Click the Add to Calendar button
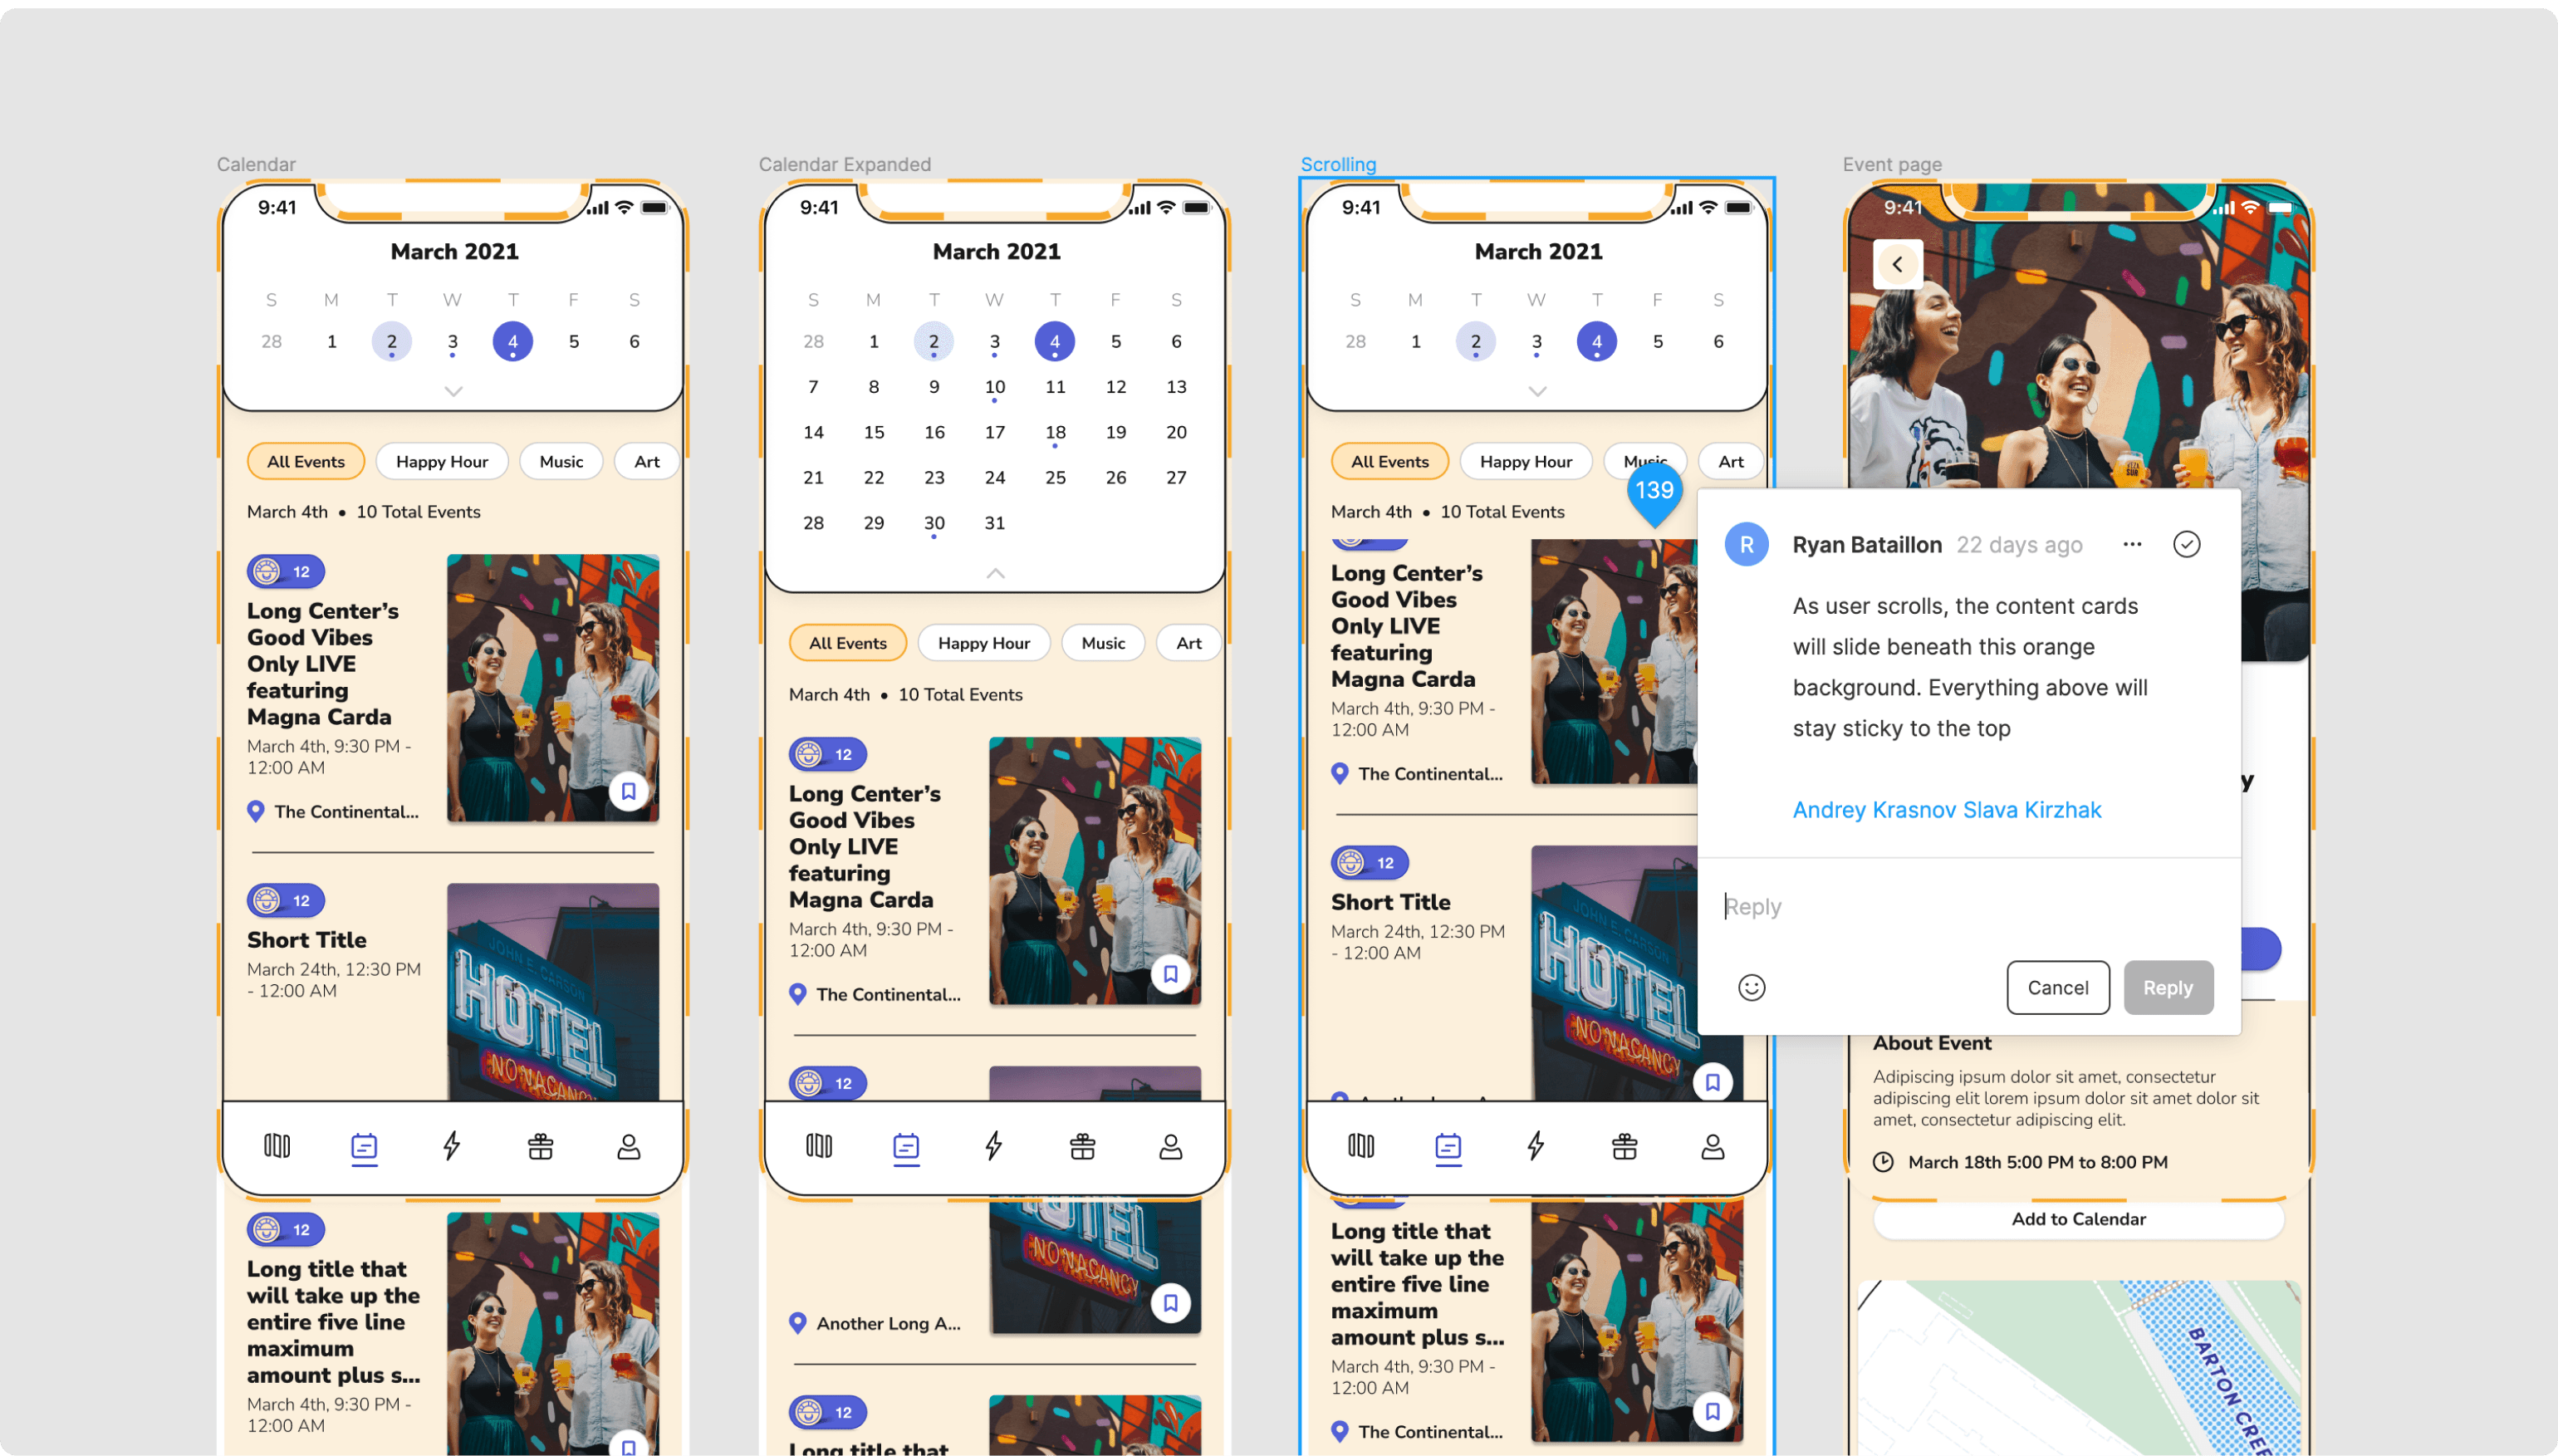Image resolution: width=2558 pixels, height=1456 pixels. pos(2078,1219)
